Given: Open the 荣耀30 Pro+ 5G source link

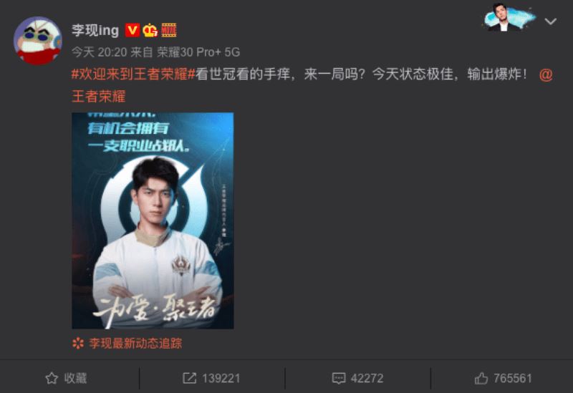Looking at the screenshot, I should [x=198, y=52].
